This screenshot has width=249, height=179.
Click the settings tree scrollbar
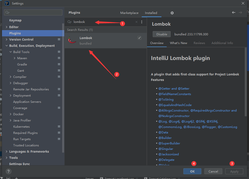point(63,88)
